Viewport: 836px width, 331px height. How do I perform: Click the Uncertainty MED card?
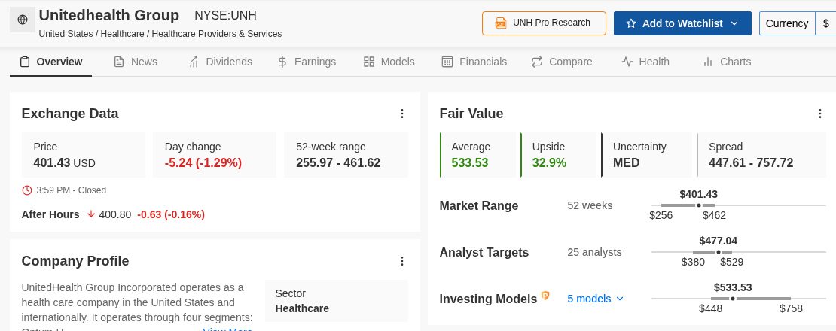pyautogui.click(x=646, y=155)
